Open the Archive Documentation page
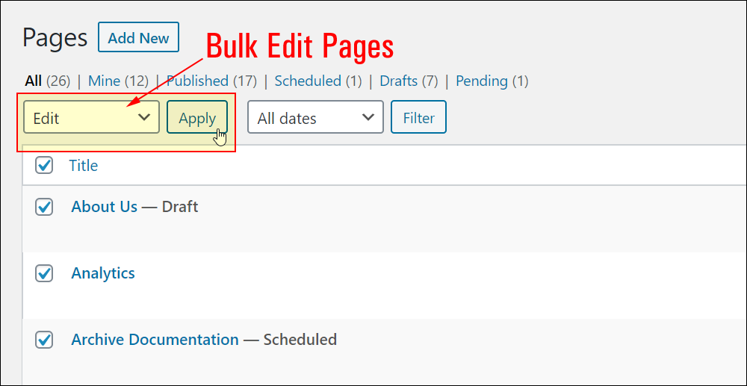 155,340
